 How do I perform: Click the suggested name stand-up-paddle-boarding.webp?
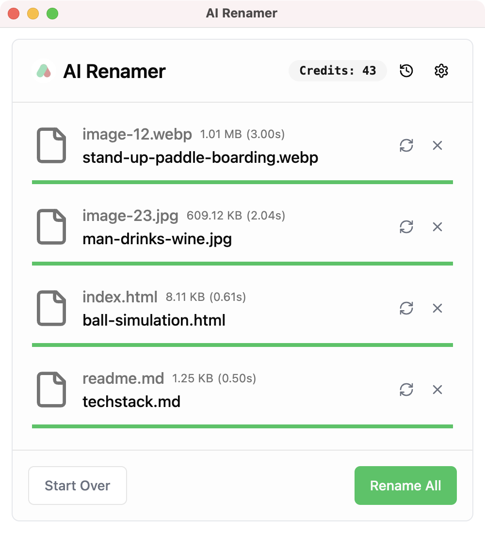coord(200,157)
